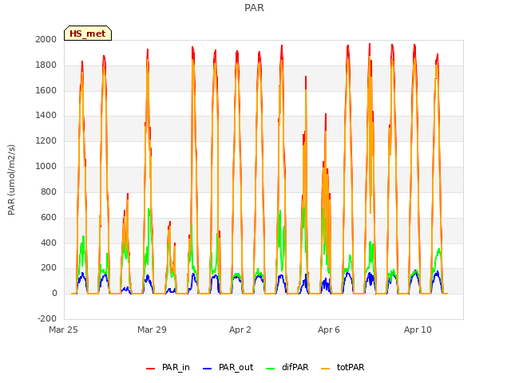511x383 pixels.
Task: Click the totPAR orange legend swatch
Action: tap(325, 369)
